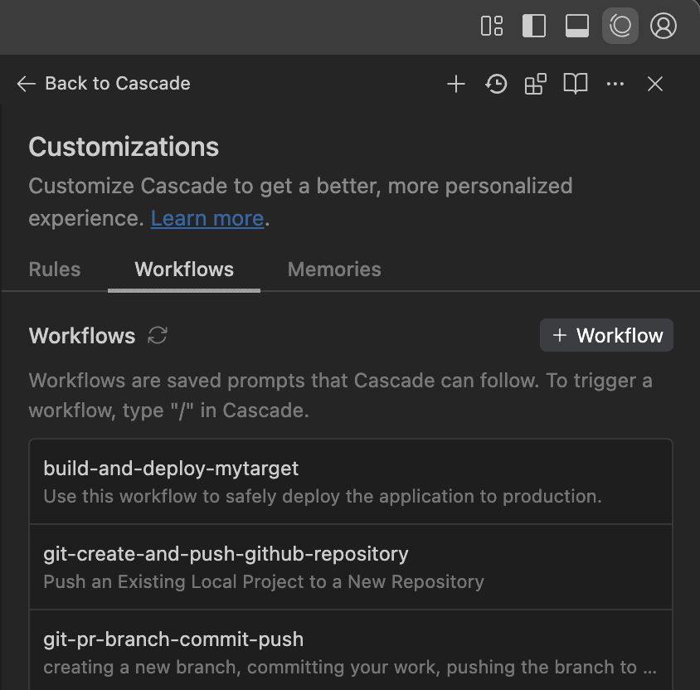Toggle the Cascade panel icon
Image resolution: width=700 pixels, height=690 pixels.
[x=620, y=26]
